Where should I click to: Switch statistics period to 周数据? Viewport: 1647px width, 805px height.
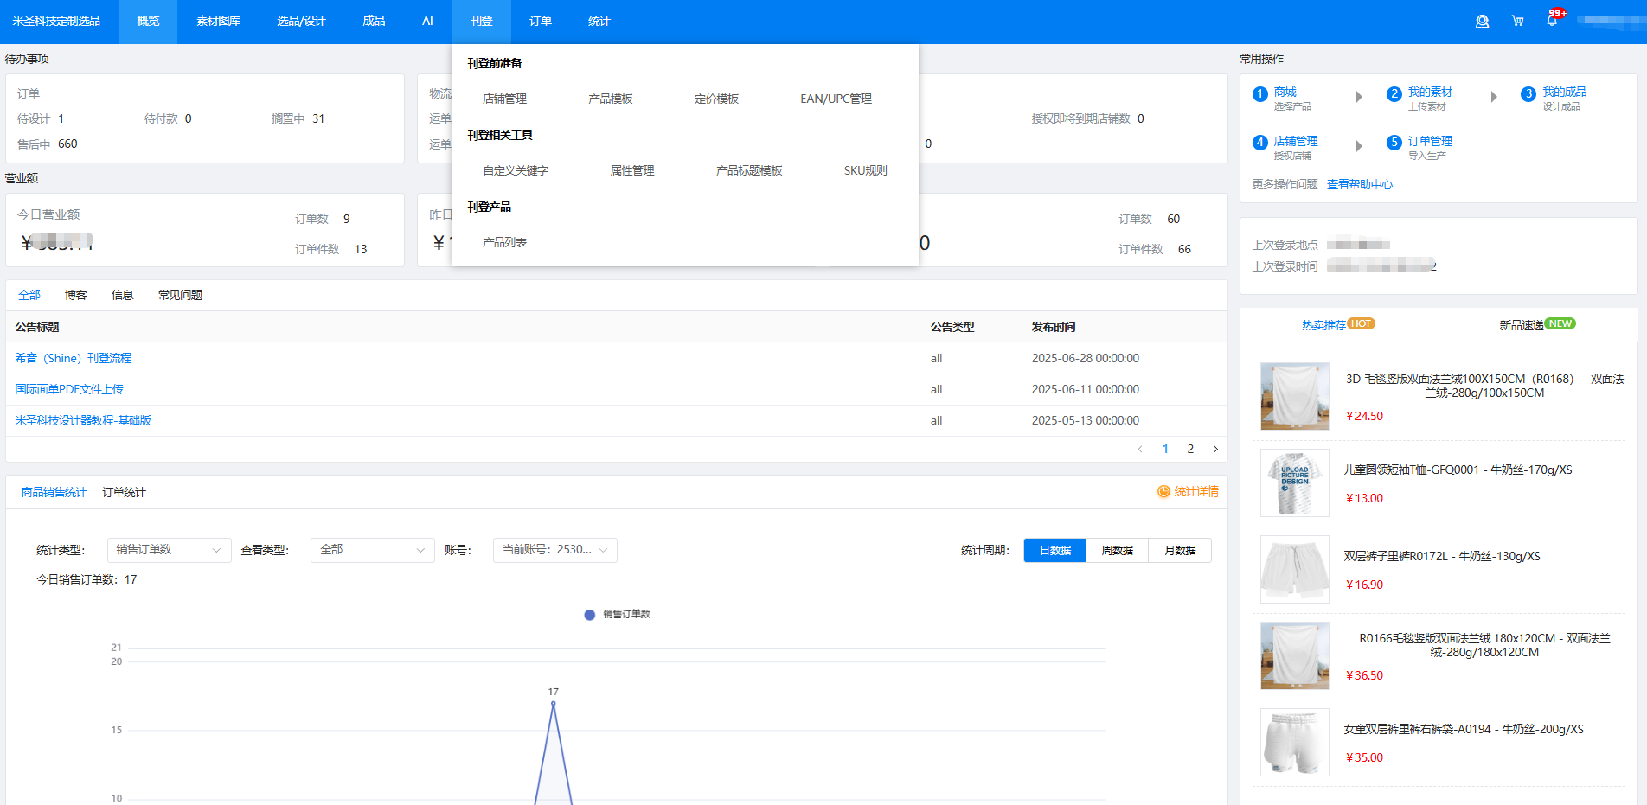(x=1117, y=551)
